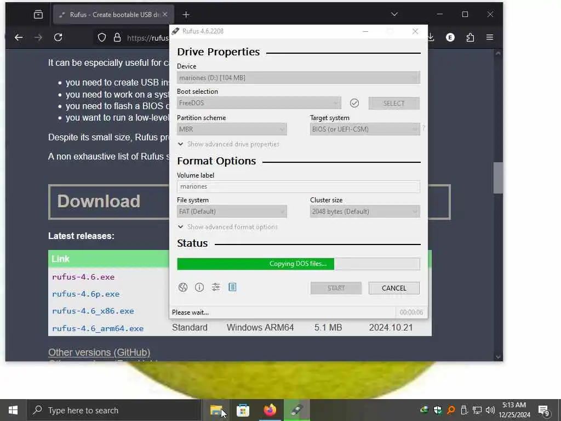The width and height of the screenshot is (561, 421).
Task: Open Rufus language selection globe icon
Action: pyautogui.click(x=183, y=287)
